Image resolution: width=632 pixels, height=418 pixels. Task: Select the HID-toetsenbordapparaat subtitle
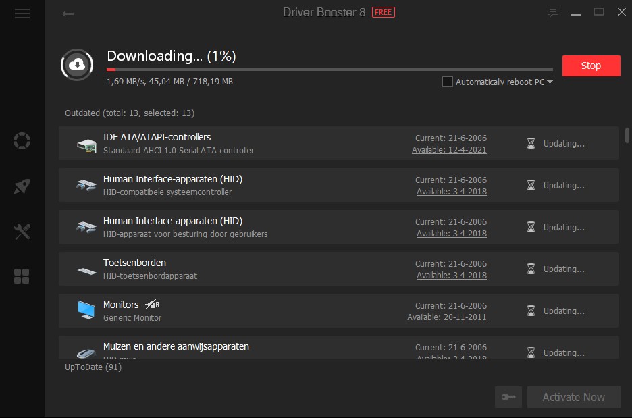point(150,276)
